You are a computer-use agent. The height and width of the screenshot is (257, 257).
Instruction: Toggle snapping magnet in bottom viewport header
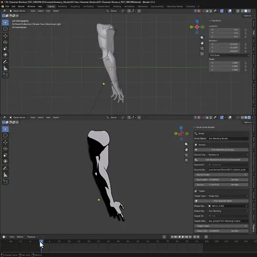click(x=129, y=117)
